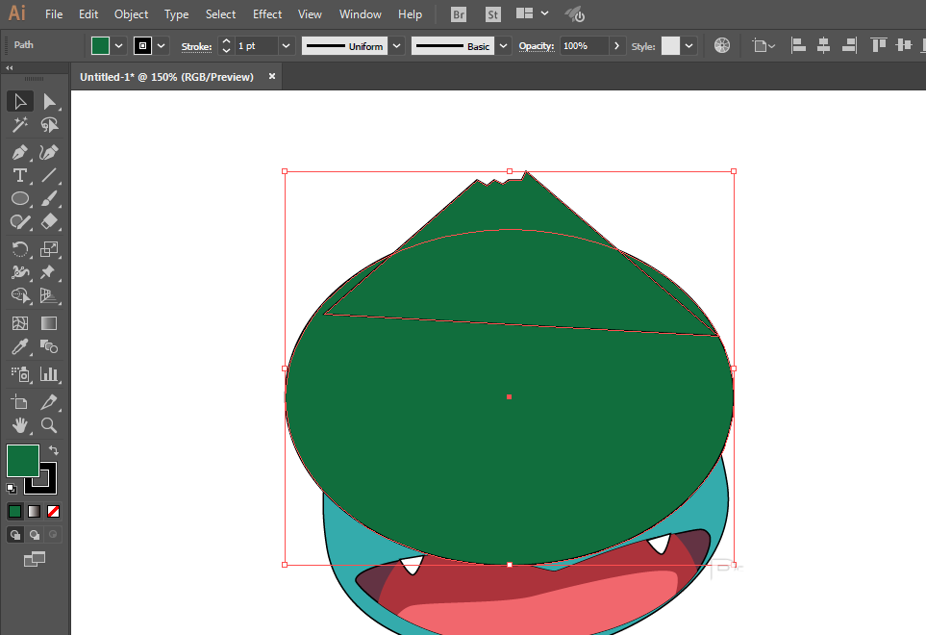Select the Ellipse tool
The width and height of the screenshot is (926, 635).
coord(20,198)
